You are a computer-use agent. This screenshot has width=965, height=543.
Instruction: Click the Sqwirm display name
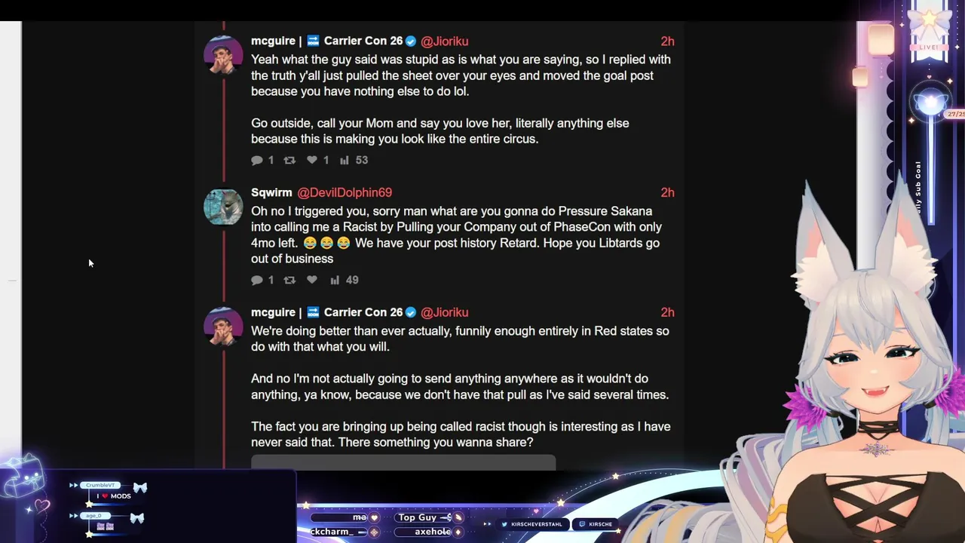click(271, 192)
